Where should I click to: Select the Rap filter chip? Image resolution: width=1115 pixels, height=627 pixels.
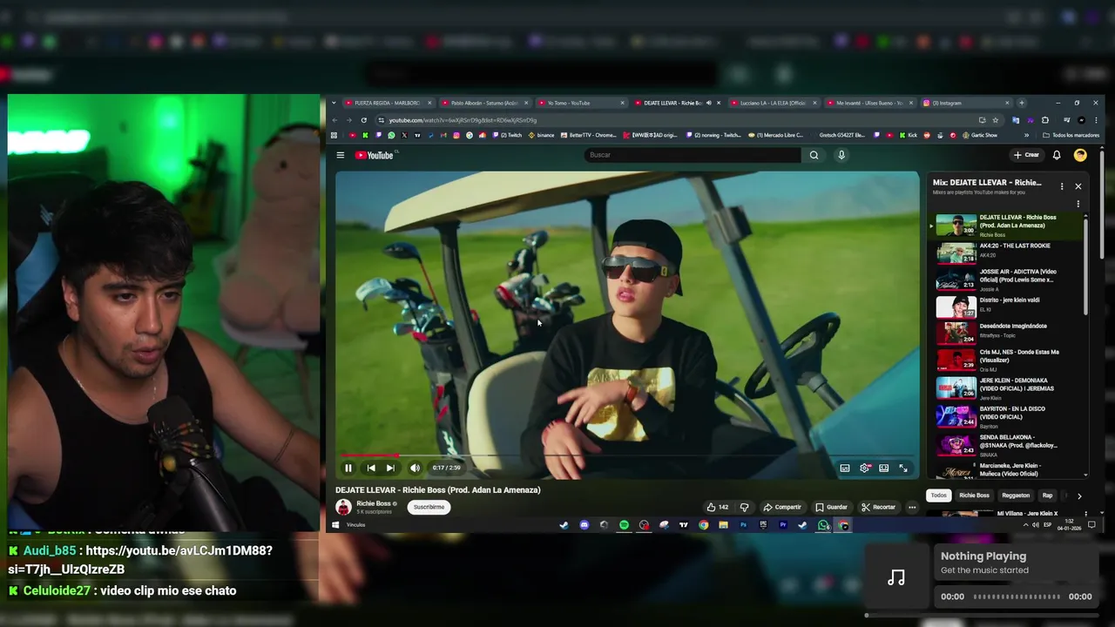1047,496
